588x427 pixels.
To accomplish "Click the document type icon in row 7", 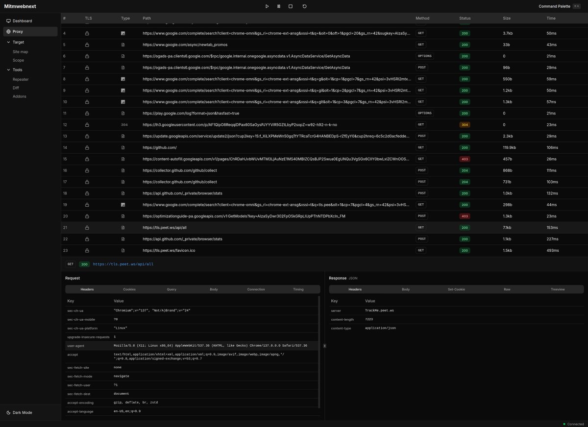I will click(x=123, y=68).
